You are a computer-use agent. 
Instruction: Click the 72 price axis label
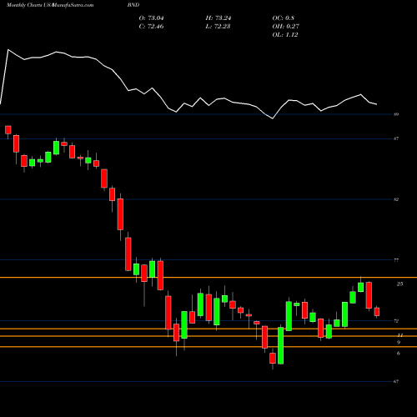[396, 321]
